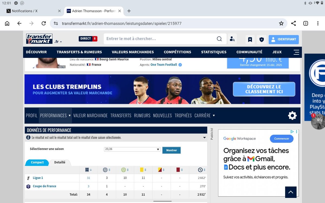Switch to the NOUVELLES tab
The height and width of the screenshot is (203, 325).
(x=162, y=116)
